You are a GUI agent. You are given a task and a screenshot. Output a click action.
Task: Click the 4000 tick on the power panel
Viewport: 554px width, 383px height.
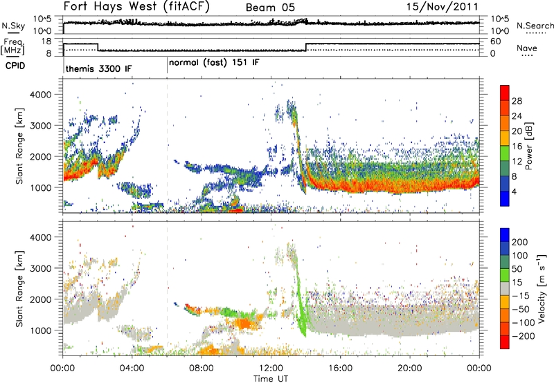(x=40, y=95)
